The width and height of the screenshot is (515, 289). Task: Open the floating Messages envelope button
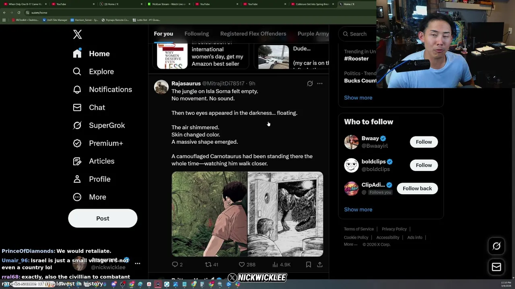click(496, 267)
